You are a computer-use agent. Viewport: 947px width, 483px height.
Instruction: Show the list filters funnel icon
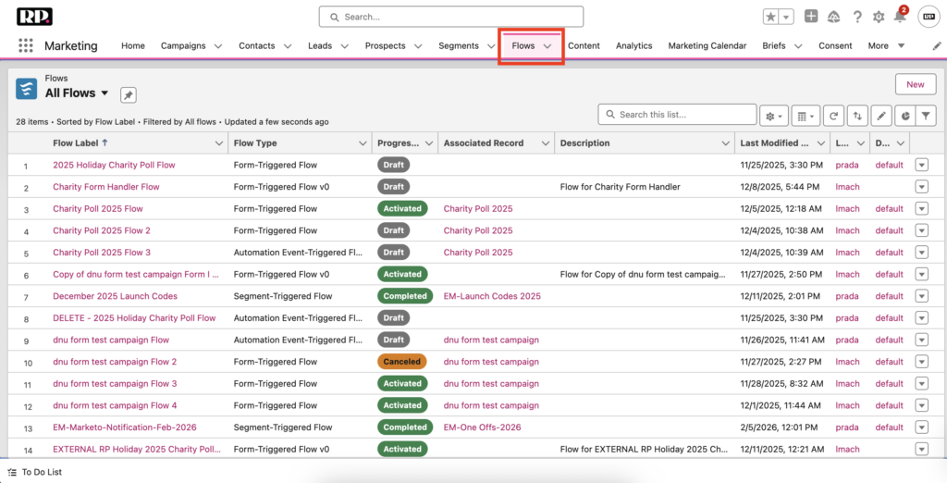click(928, 116)
